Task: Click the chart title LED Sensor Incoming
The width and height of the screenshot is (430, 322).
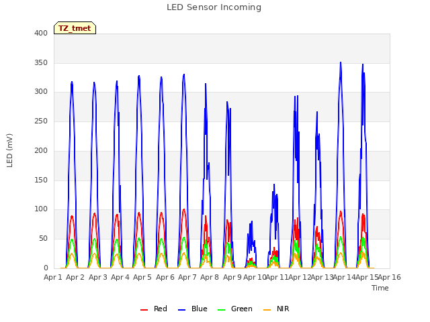Action: [214, 7]
